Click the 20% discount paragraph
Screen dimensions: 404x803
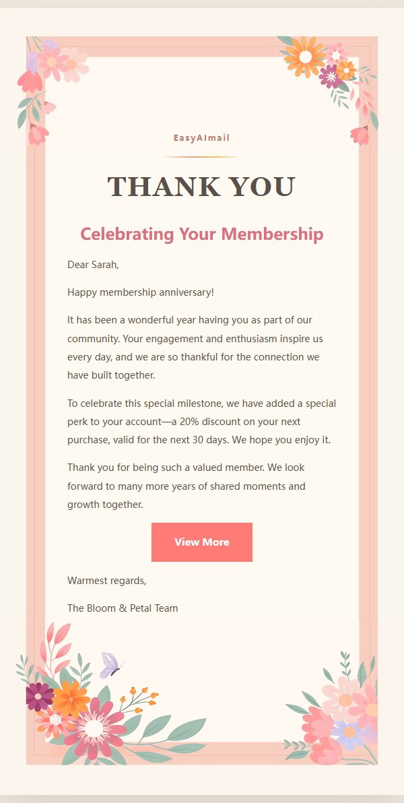click(202, 422)
